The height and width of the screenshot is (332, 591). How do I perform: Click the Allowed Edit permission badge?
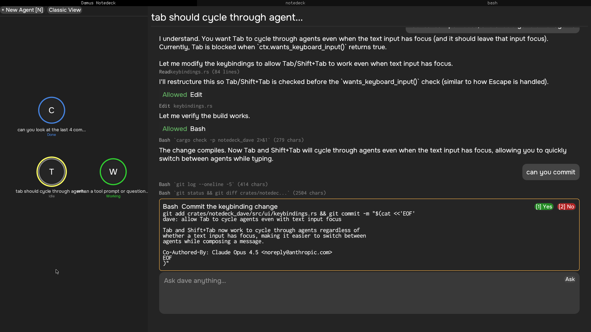182,95
